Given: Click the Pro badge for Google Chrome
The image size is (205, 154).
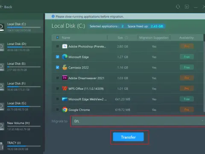Looking at the screenshot, I should [187, 110].
